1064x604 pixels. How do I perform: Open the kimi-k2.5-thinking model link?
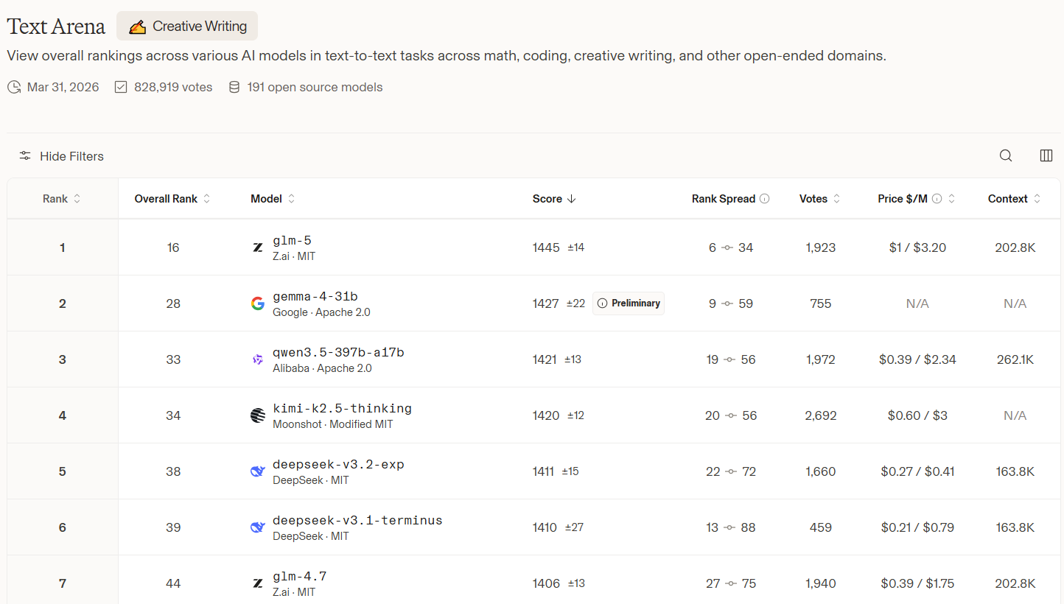pyautogui.click(x=342, y=409)
